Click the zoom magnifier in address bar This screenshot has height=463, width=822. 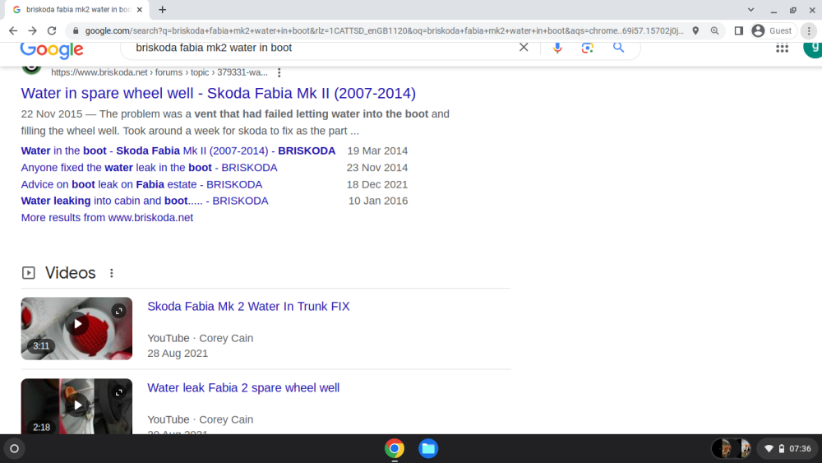tap(714, 31)
